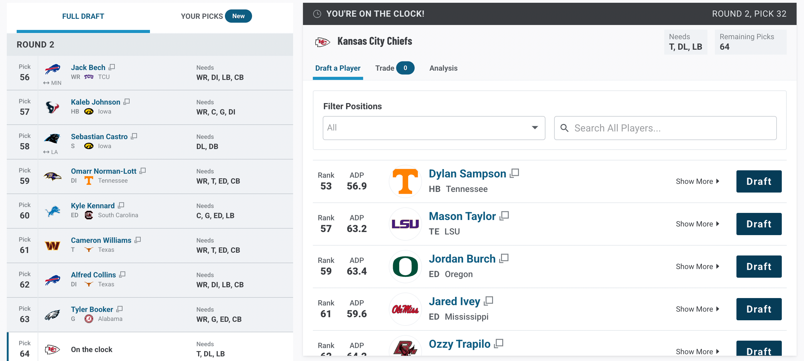This screenshot has height=361, width=804.
Task: Click Ole Miss logo beside Jared Ivey
Action: [x=405, y=309]
